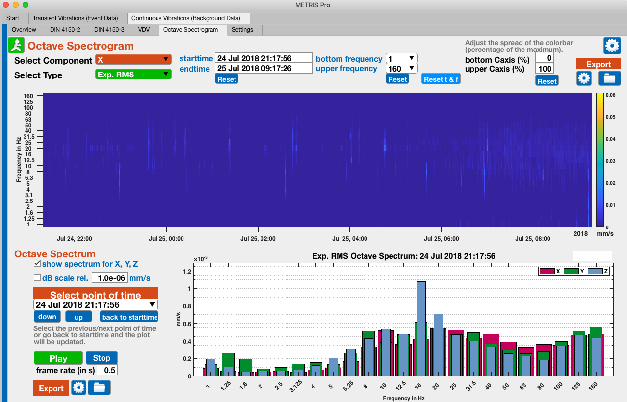The width and height of the screenshot is (627, 402).
Task: Open the Select Component dropdown
Action: (x=133, y=60)
